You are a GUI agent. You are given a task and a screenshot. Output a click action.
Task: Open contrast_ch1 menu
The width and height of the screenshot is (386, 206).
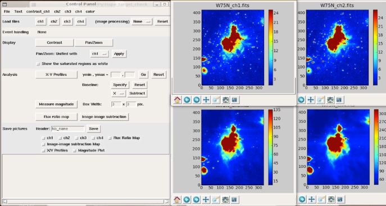(x=38, y=12)
